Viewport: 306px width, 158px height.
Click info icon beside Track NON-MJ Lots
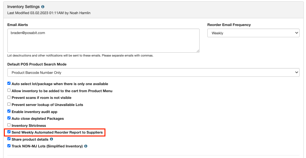[86, 146]
